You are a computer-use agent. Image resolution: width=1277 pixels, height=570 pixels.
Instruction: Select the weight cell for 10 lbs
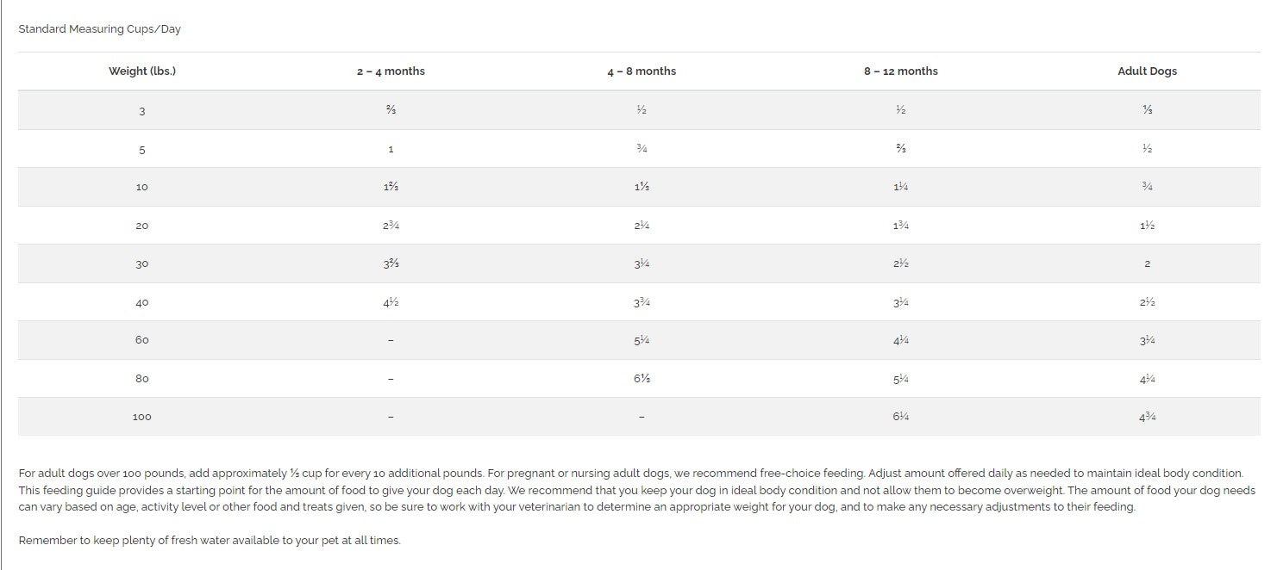(x=142, y=187)
